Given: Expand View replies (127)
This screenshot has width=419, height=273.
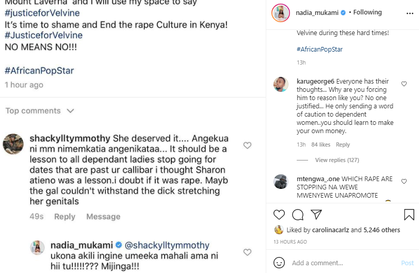Looking at the screenshot, I should [337, 160].
